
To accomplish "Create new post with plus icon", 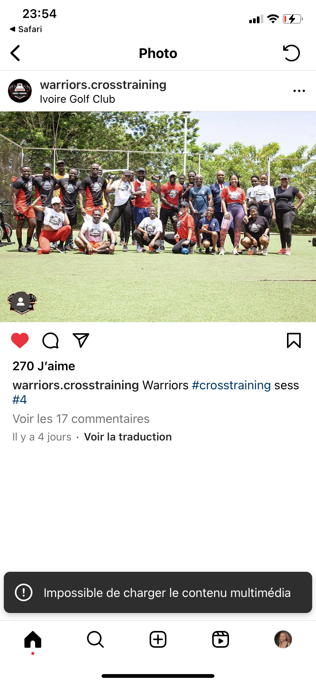I will (158, 639).
